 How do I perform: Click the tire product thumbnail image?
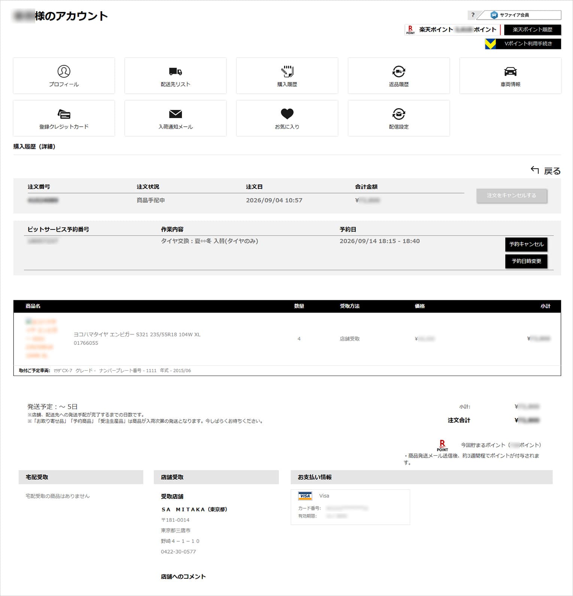(x=41, y=338)
